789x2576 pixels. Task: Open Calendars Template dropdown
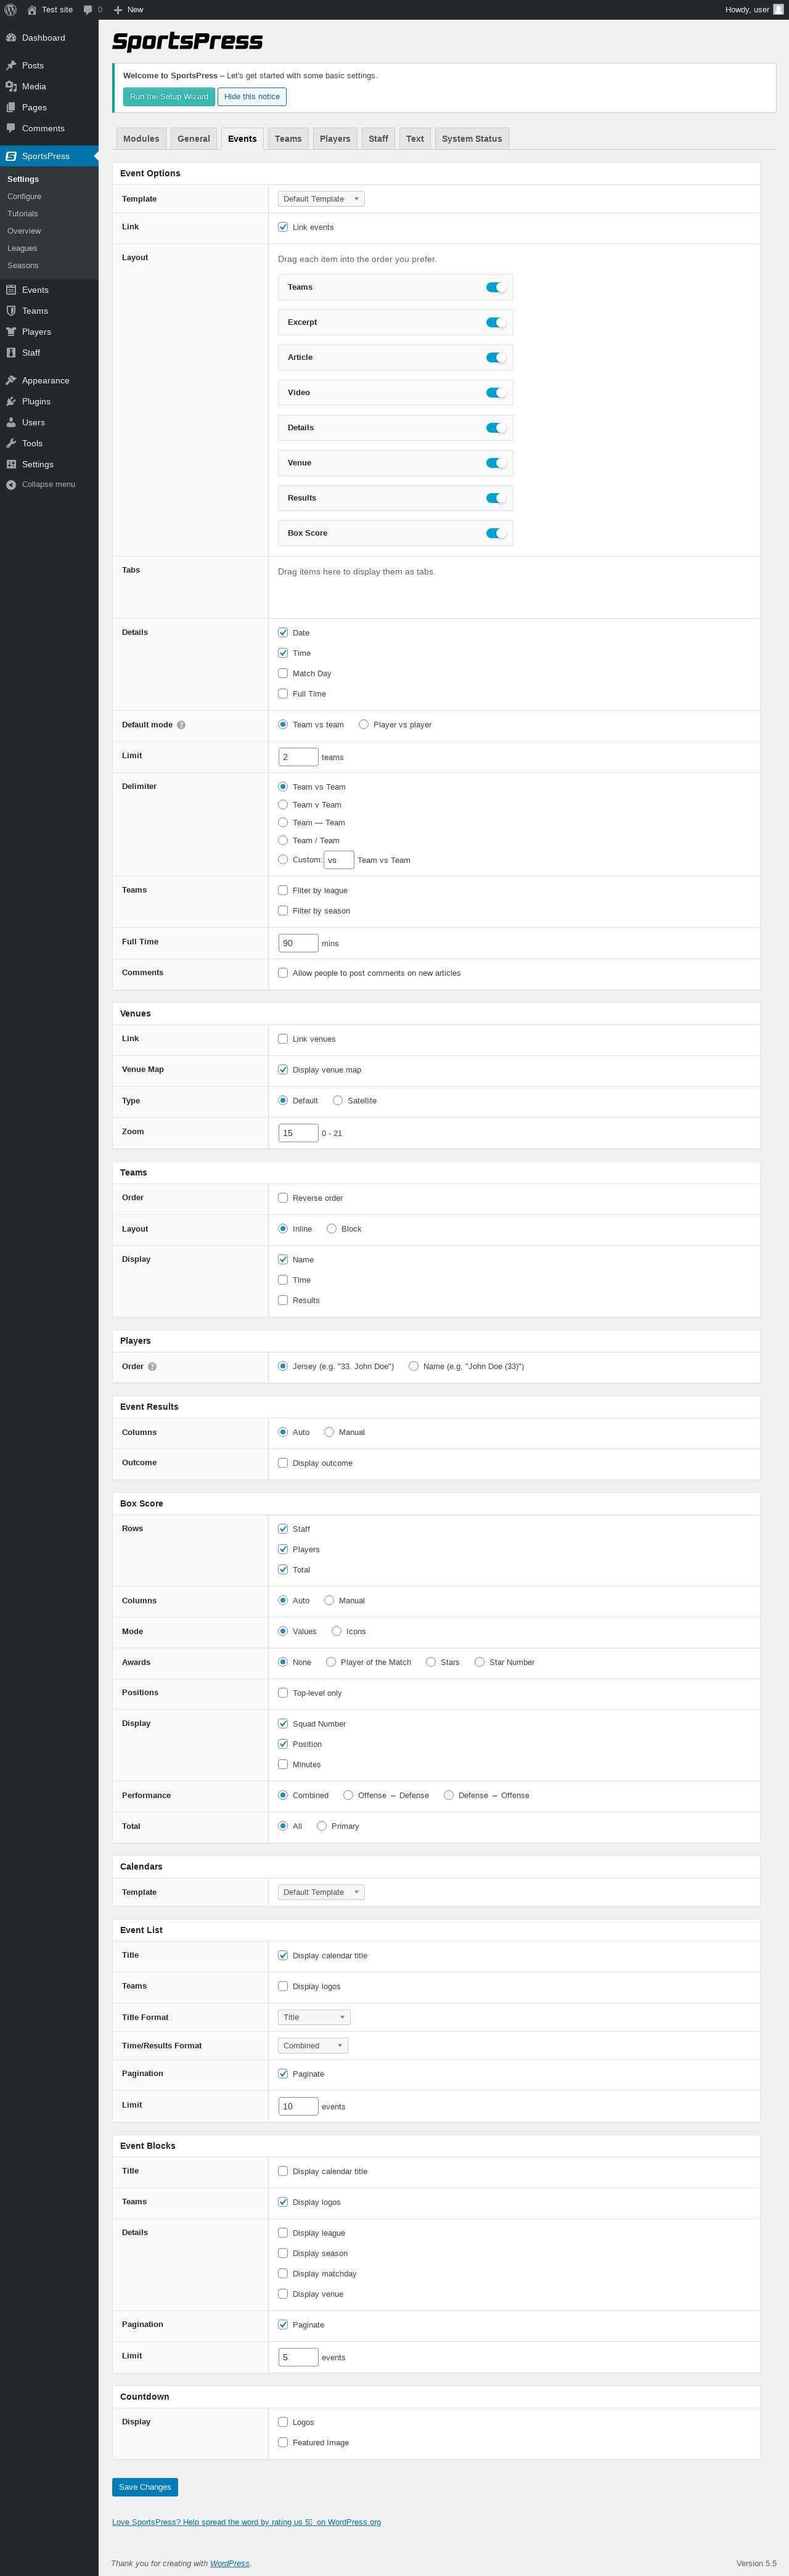(321, 1892)
